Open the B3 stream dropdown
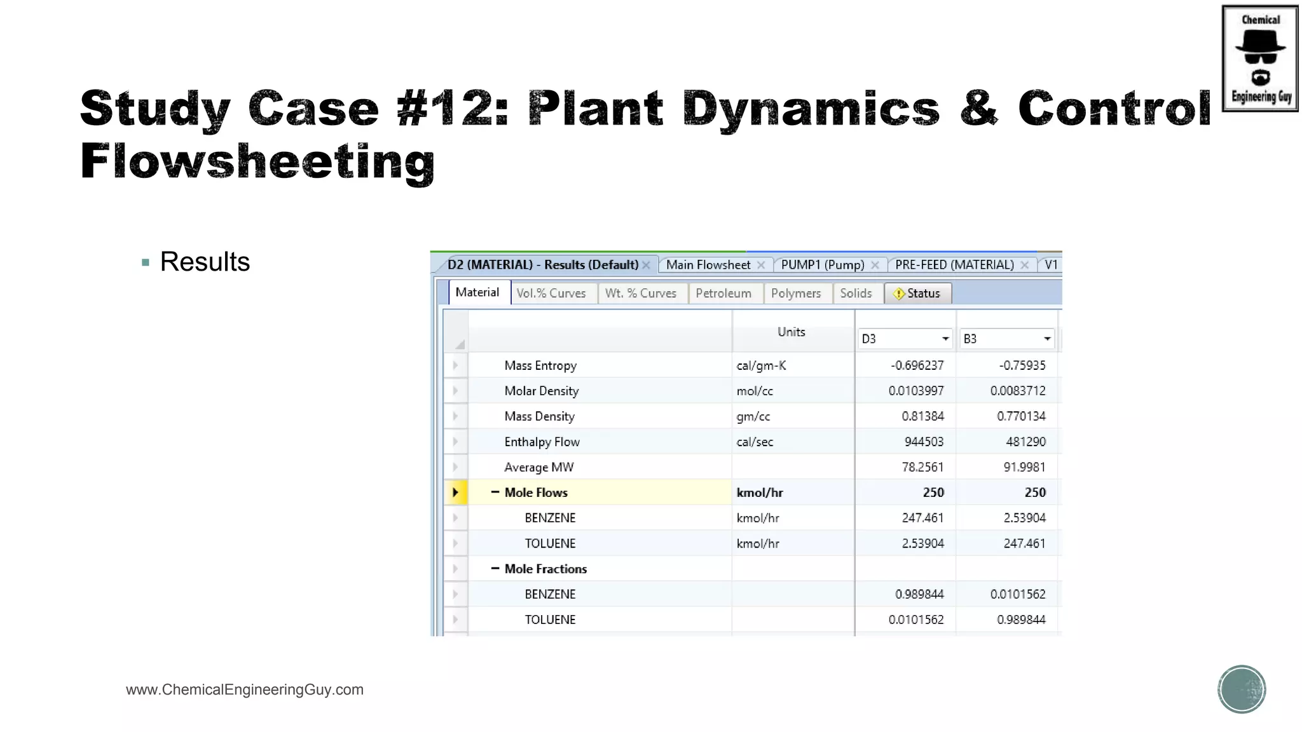Screen dimensions: 1302x732 [1046, 339]
